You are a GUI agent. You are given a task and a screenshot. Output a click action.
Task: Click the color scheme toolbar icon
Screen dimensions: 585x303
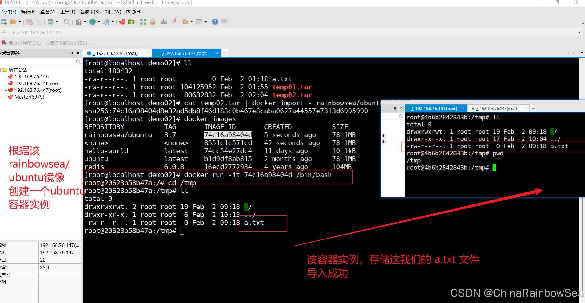point(78,22)
